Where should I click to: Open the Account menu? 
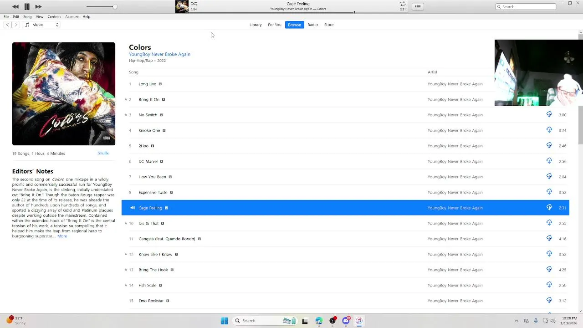[72, 16]
